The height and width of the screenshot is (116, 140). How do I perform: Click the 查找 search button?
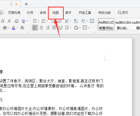pyautogui.click(x=123, y=13)
